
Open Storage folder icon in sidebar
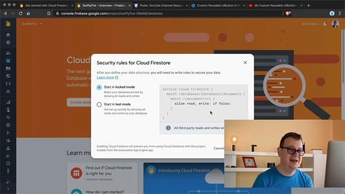tap(8, 68)
